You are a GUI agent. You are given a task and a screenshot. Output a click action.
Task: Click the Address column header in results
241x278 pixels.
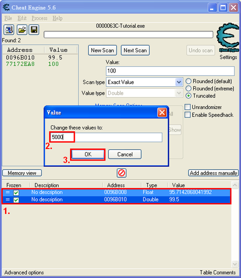click(x=20, y=50)
